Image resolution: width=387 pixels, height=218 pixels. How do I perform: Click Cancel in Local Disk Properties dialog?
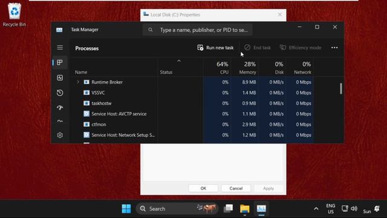click(236, 188)
